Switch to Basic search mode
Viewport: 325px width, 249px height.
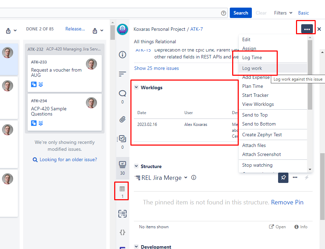(x=304, y=13)
